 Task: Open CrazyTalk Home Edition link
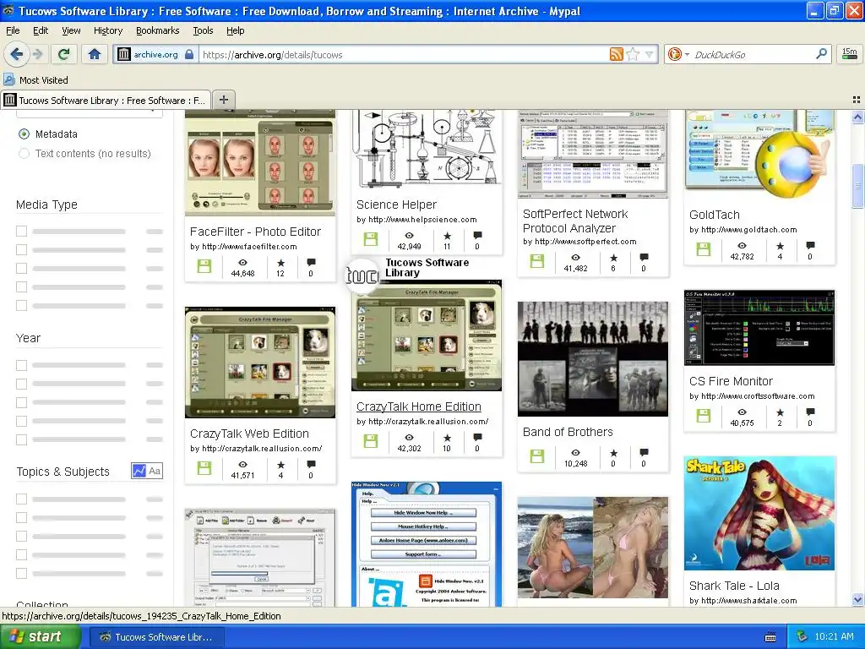point(419,406)
